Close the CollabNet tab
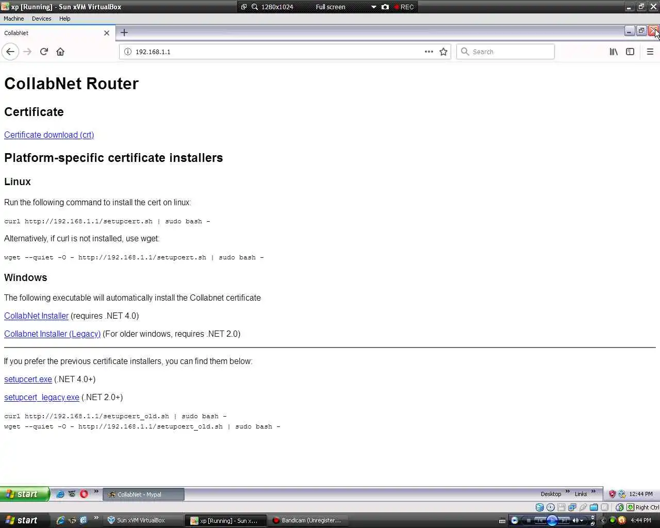The width and height of the screenshot is (660, 528). click(x=107, y=33)
